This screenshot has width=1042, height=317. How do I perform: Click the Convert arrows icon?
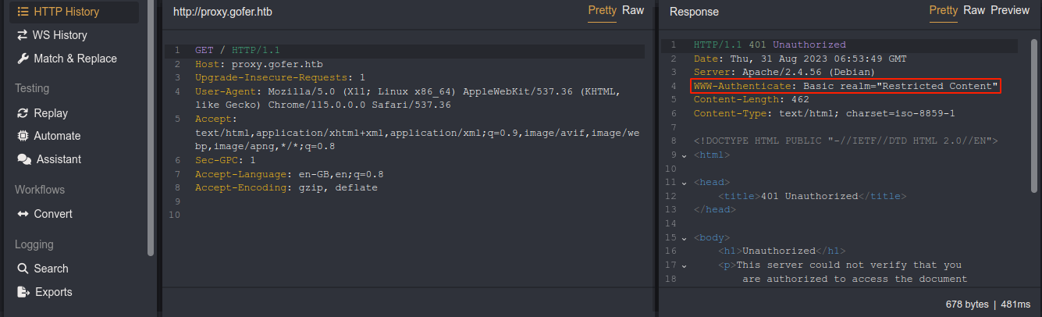[22, 214]
